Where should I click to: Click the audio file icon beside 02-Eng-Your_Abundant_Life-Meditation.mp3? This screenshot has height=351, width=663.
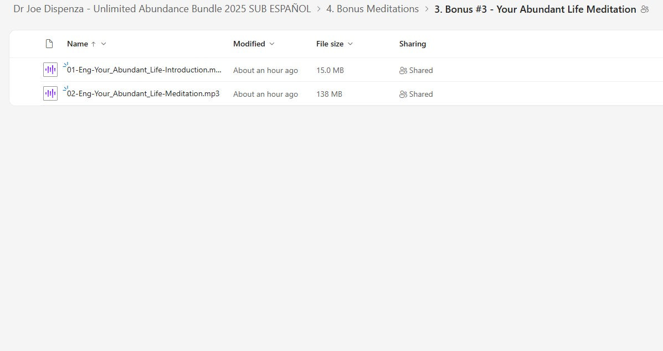50,93
